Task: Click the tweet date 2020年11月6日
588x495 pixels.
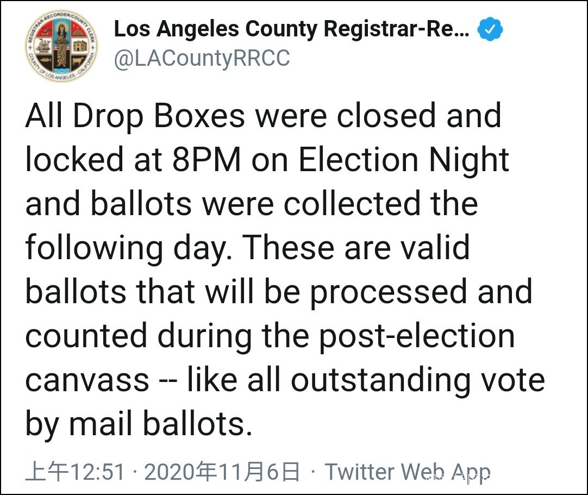Action: [x=222, y=472]
